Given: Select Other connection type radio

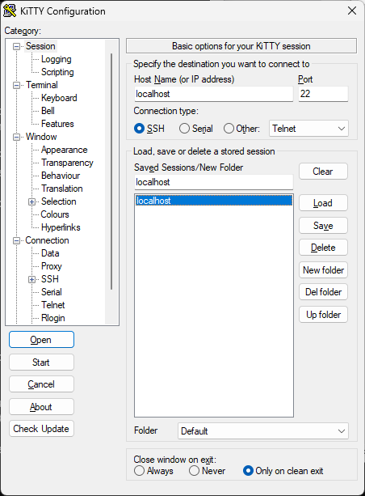Looking at the screenshot, I should (229, 129).
